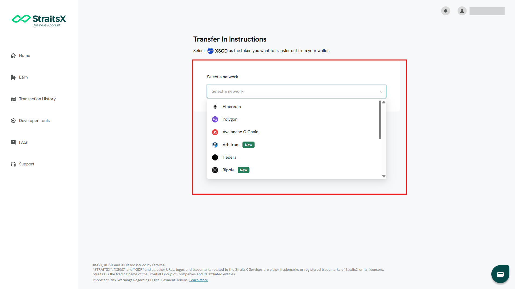Click the Transfer In Instructions heading

click(230, 39)
